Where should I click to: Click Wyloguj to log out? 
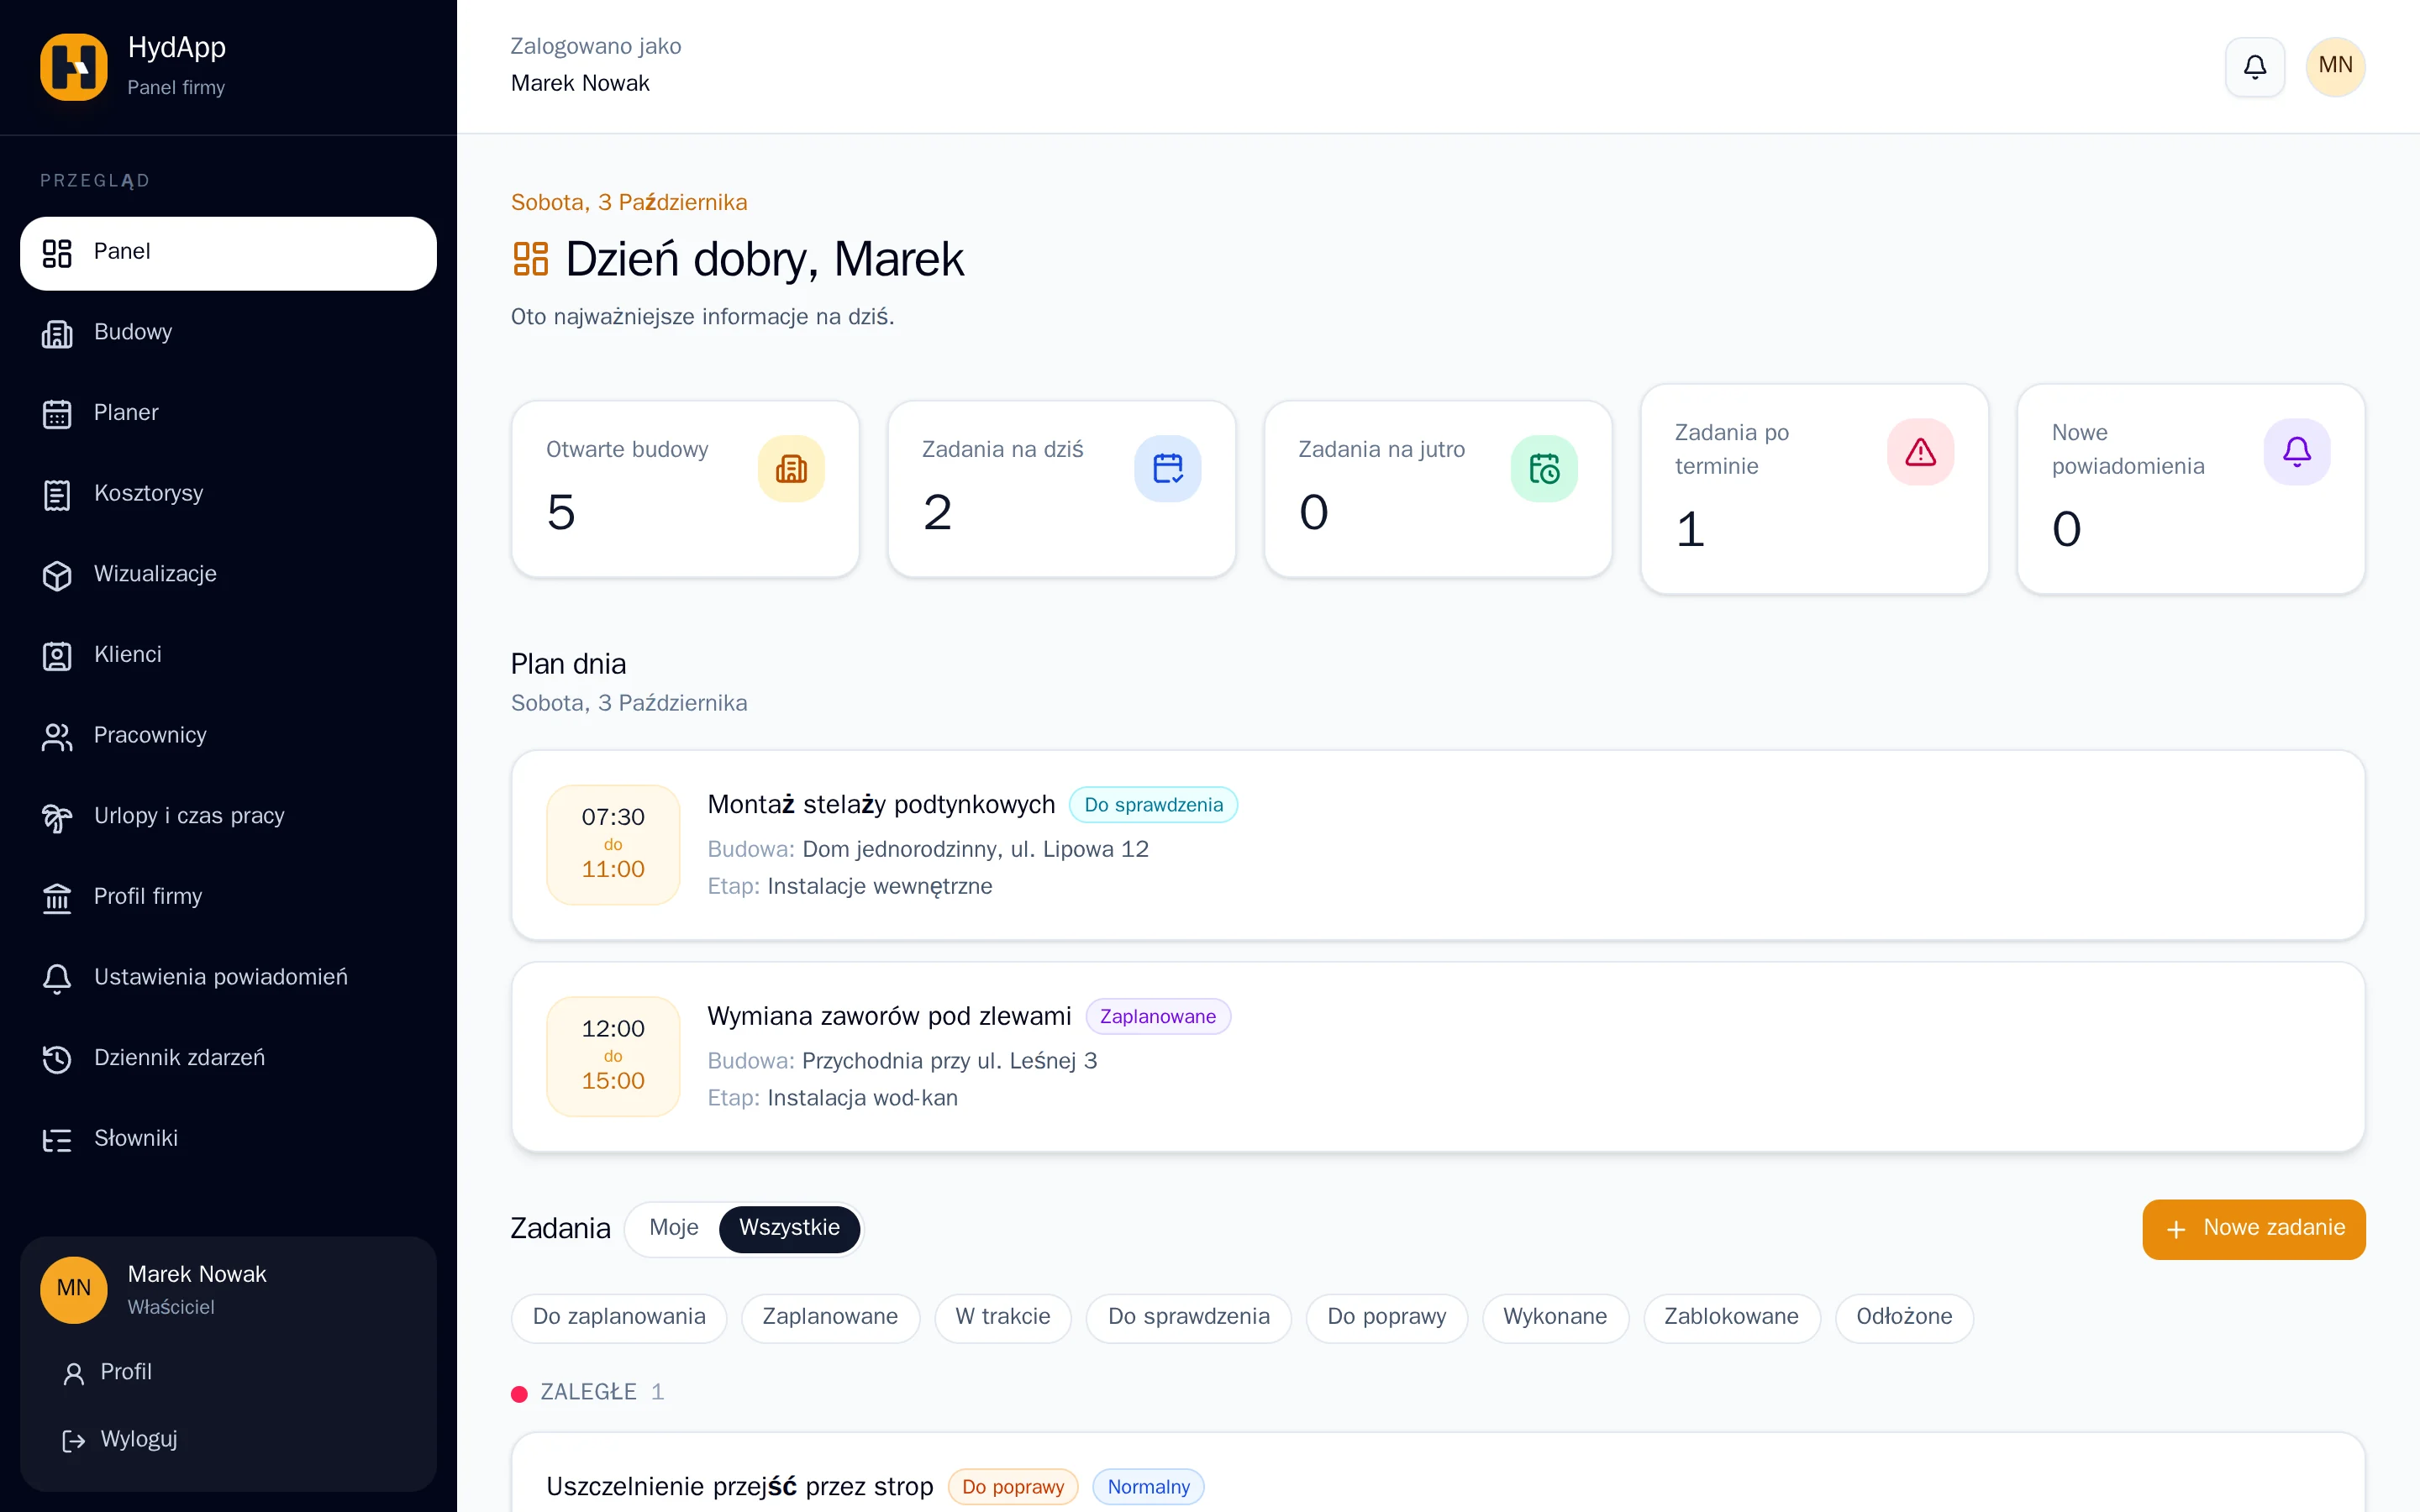click(x=228, y=1440)
